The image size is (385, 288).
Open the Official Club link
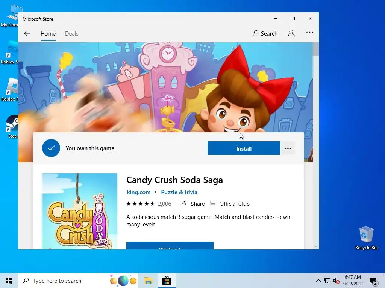230,204
